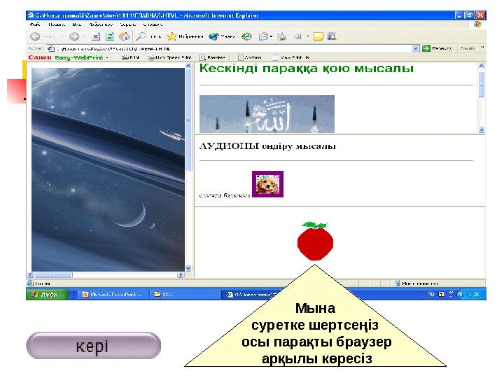Image resolution: width=504 pixels, height=378 pixels.
Task: Click Canon Print toolbar button
Action: (x=130, y=58)
